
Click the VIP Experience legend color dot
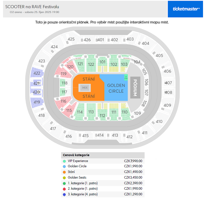click(65, 161)
